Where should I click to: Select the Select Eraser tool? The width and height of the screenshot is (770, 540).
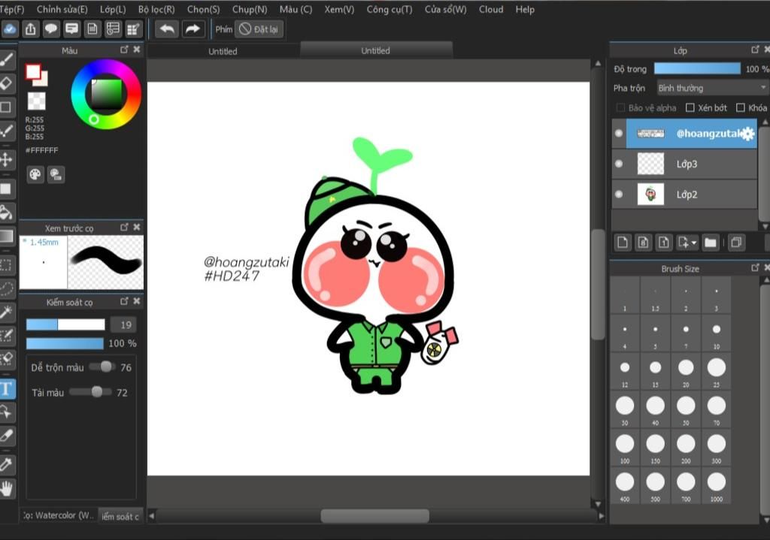6,359
